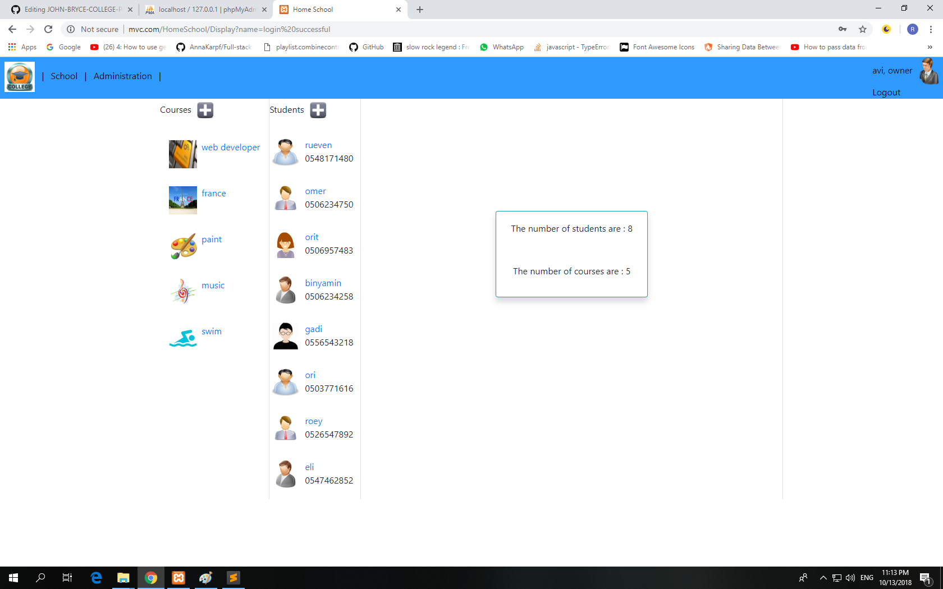Open student roey's details
The width and height of the screenshot is (943, 589).
coord(313,421)
